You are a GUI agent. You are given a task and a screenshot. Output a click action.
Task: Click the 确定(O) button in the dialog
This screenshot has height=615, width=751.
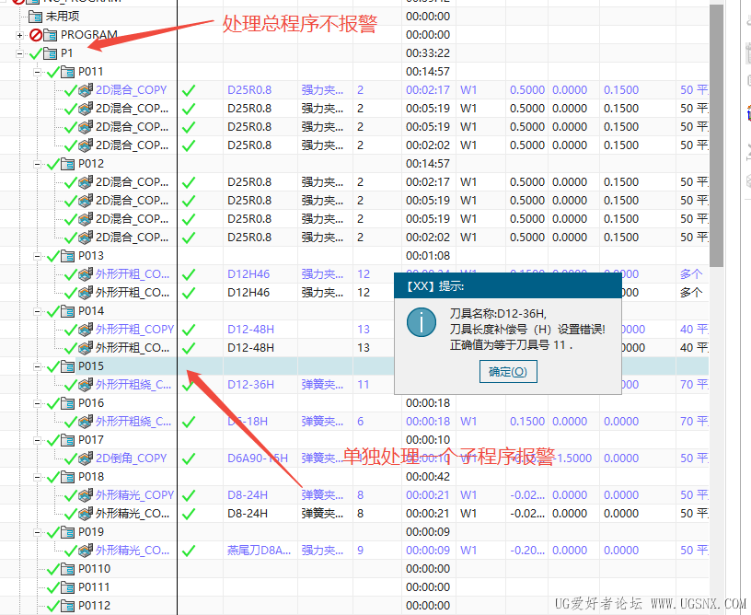[508, 372]
